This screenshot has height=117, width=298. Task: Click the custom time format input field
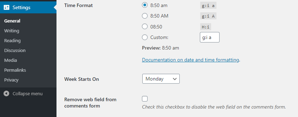pos(209,37)
